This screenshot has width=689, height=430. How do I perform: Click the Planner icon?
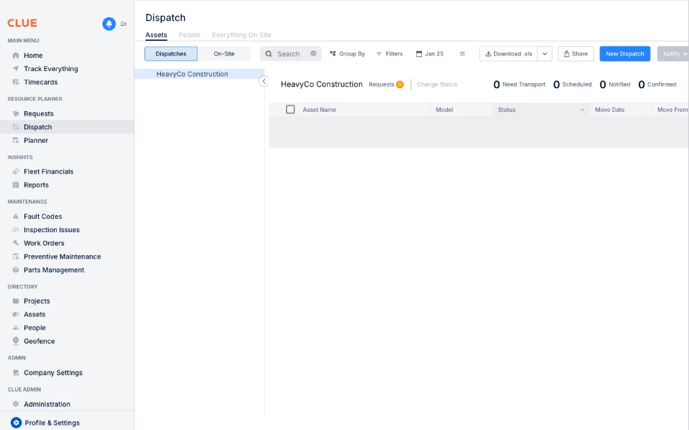point(16,140)
